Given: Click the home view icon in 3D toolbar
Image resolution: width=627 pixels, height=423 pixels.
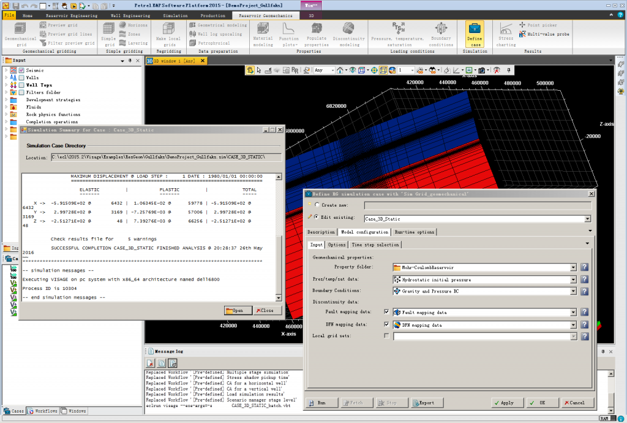Looking at the screenshot, I should 340,70.
